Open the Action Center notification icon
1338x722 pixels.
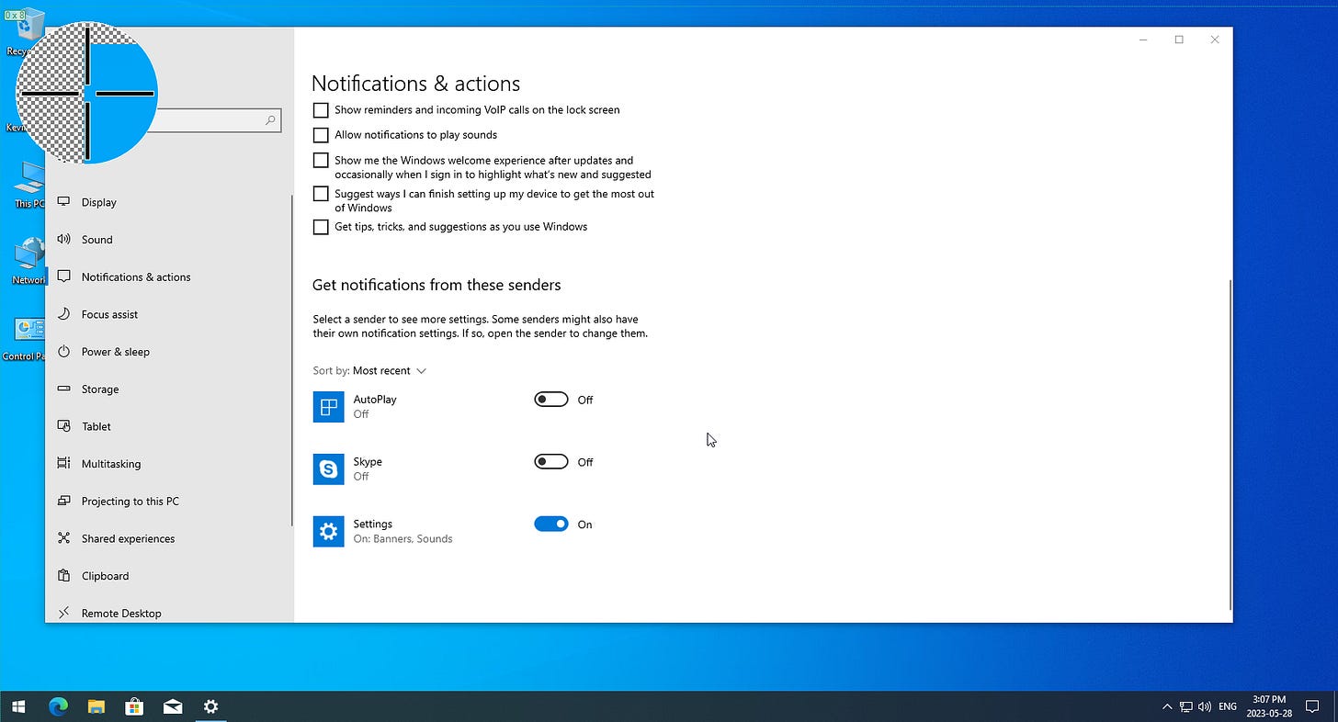[1312, 706]
